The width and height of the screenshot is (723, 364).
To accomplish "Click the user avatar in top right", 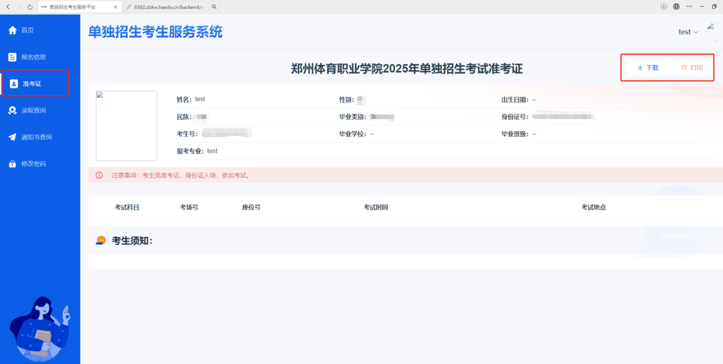I will (x=714, y=31).
